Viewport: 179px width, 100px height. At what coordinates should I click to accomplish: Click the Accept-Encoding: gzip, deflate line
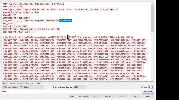(x=21, y=12)
